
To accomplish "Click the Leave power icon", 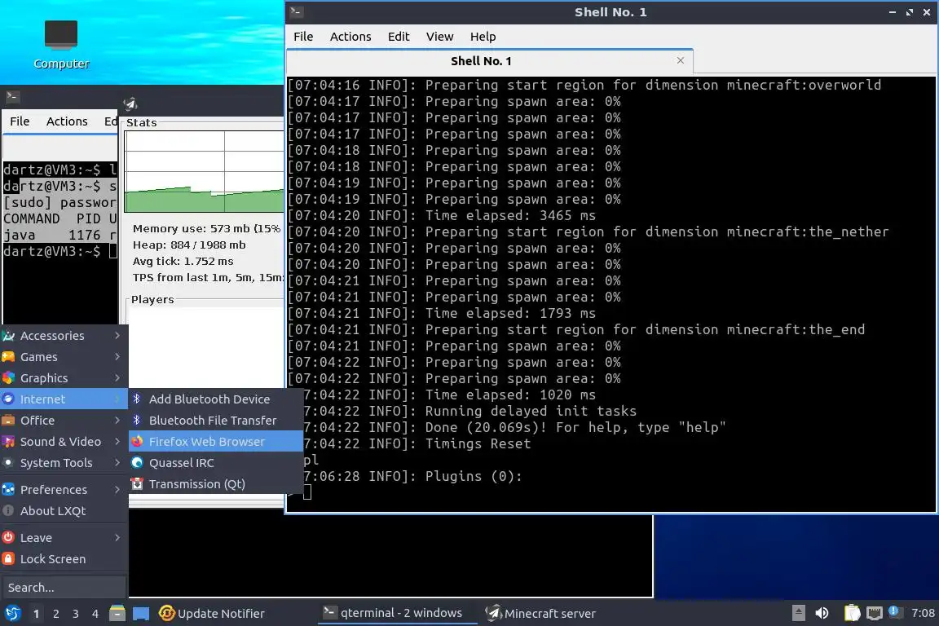I will pos(8,538).
